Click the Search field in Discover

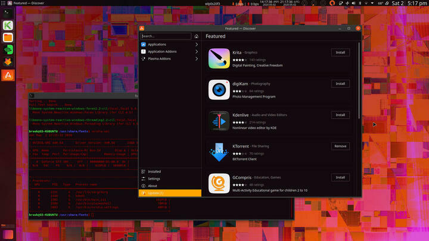pos(166,36)
